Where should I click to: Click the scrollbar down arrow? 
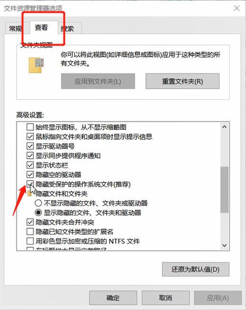[224, 245]
